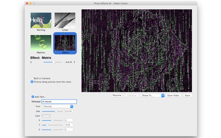Select the Built in Camera option
The width and height of the screenshot is (221, 138).
pos(32,78)
